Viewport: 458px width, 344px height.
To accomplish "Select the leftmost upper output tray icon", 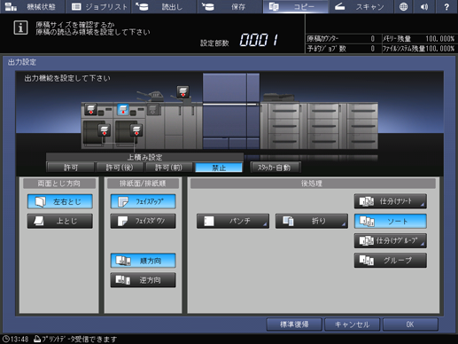I will (x=90, y=109).
